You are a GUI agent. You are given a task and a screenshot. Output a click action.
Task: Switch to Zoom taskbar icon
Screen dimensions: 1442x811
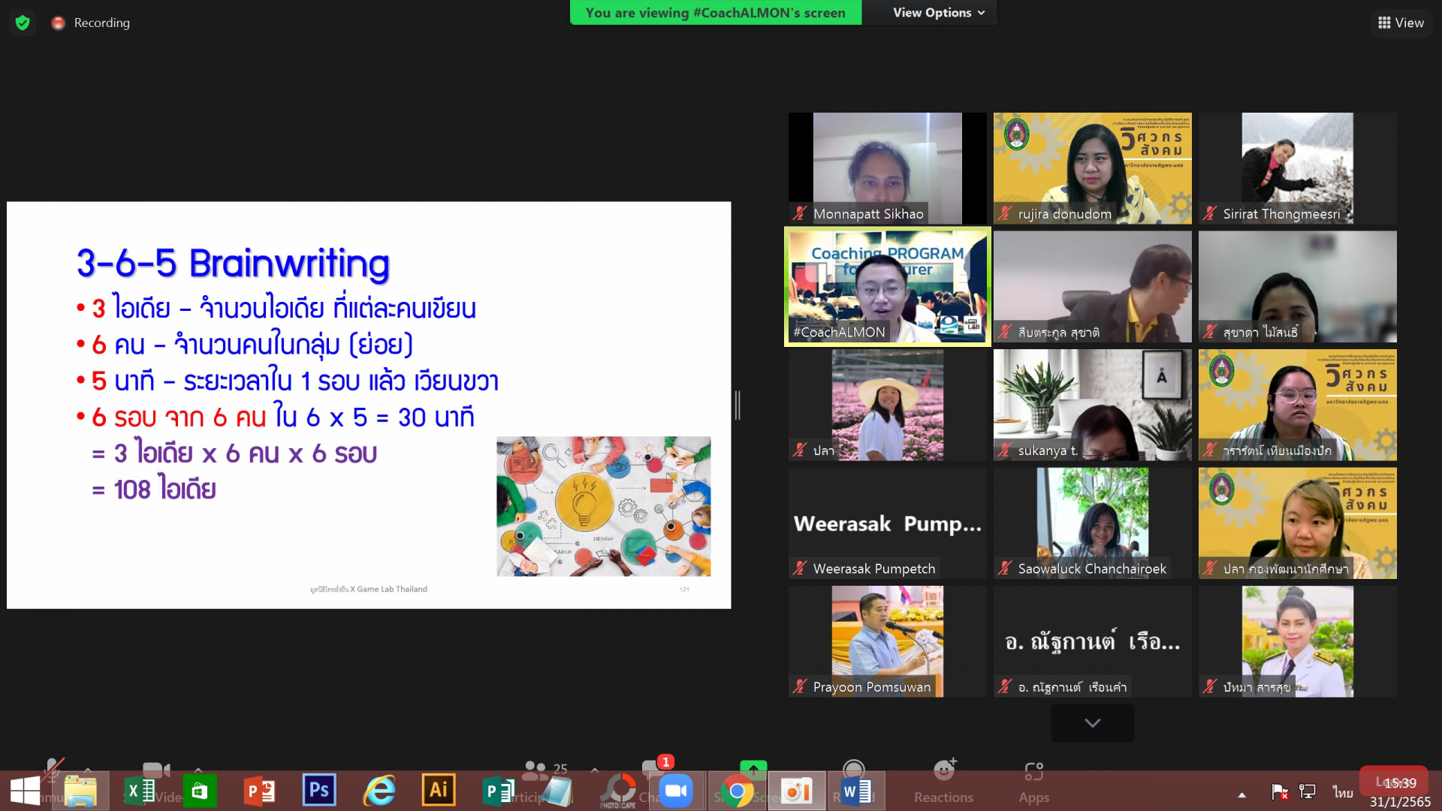pyautogui.click(x=676, y=791)
